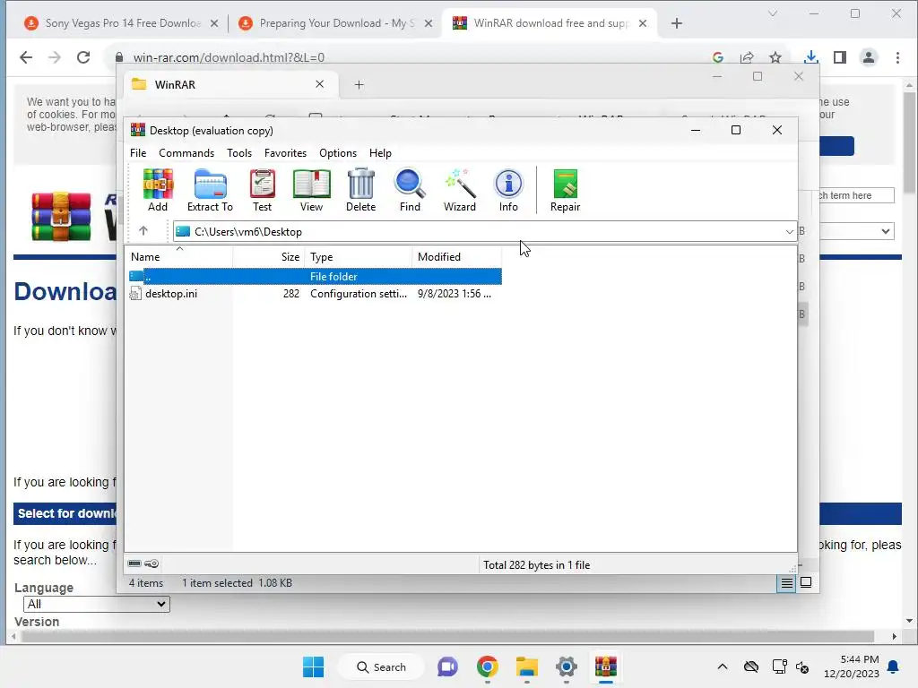The height and width of the screenshot is (688, 918).
Task: Add new tab in Explorer window
Action: coord(359,85)
